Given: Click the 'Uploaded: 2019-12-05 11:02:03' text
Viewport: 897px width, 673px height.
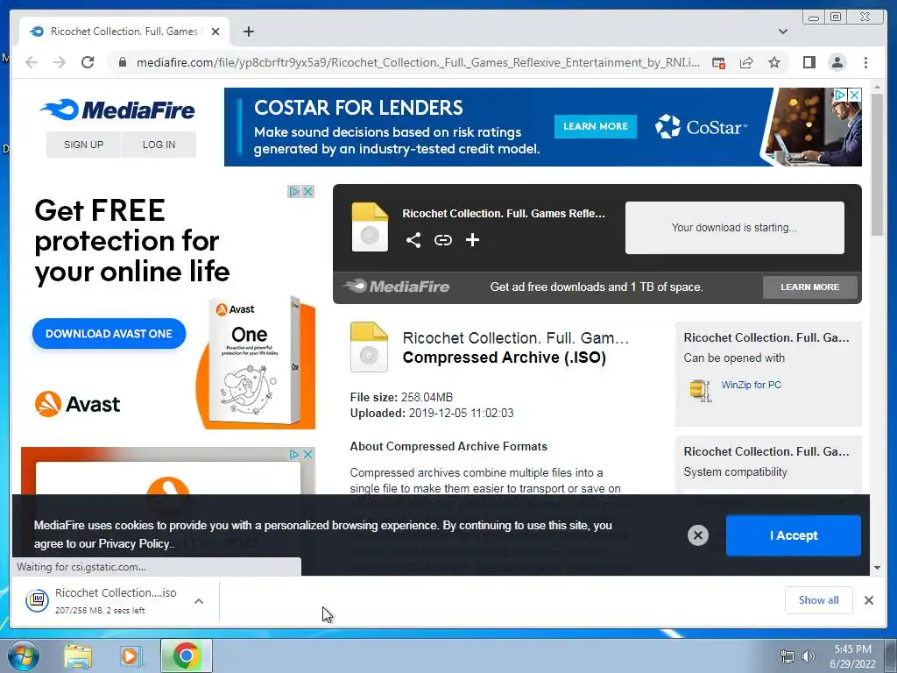Looking at the screenshot, I should tap(432, 414).
